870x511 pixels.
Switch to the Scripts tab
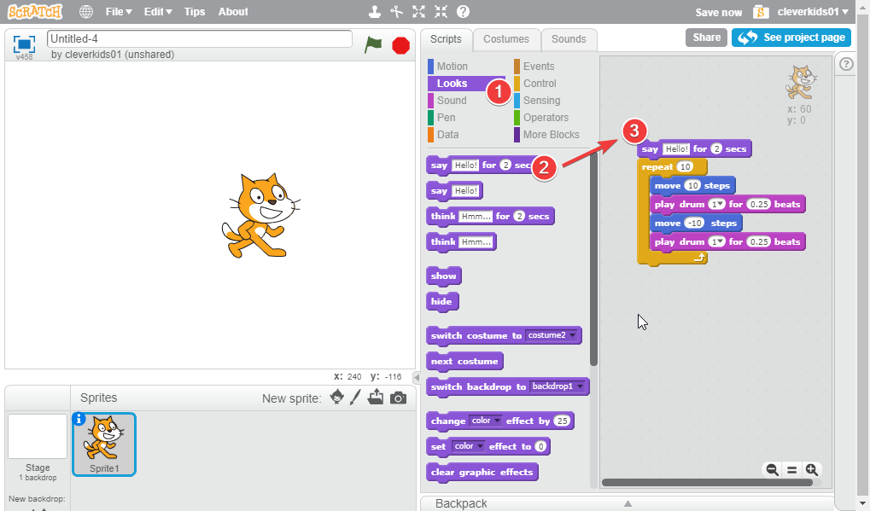pos(446,39)
